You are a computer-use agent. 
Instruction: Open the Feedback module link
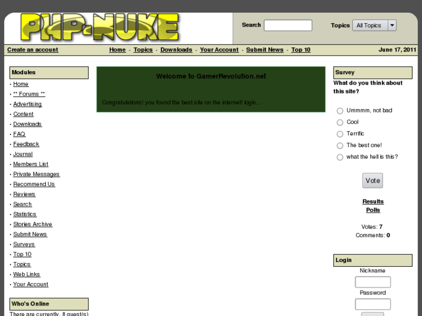[26, 144]
